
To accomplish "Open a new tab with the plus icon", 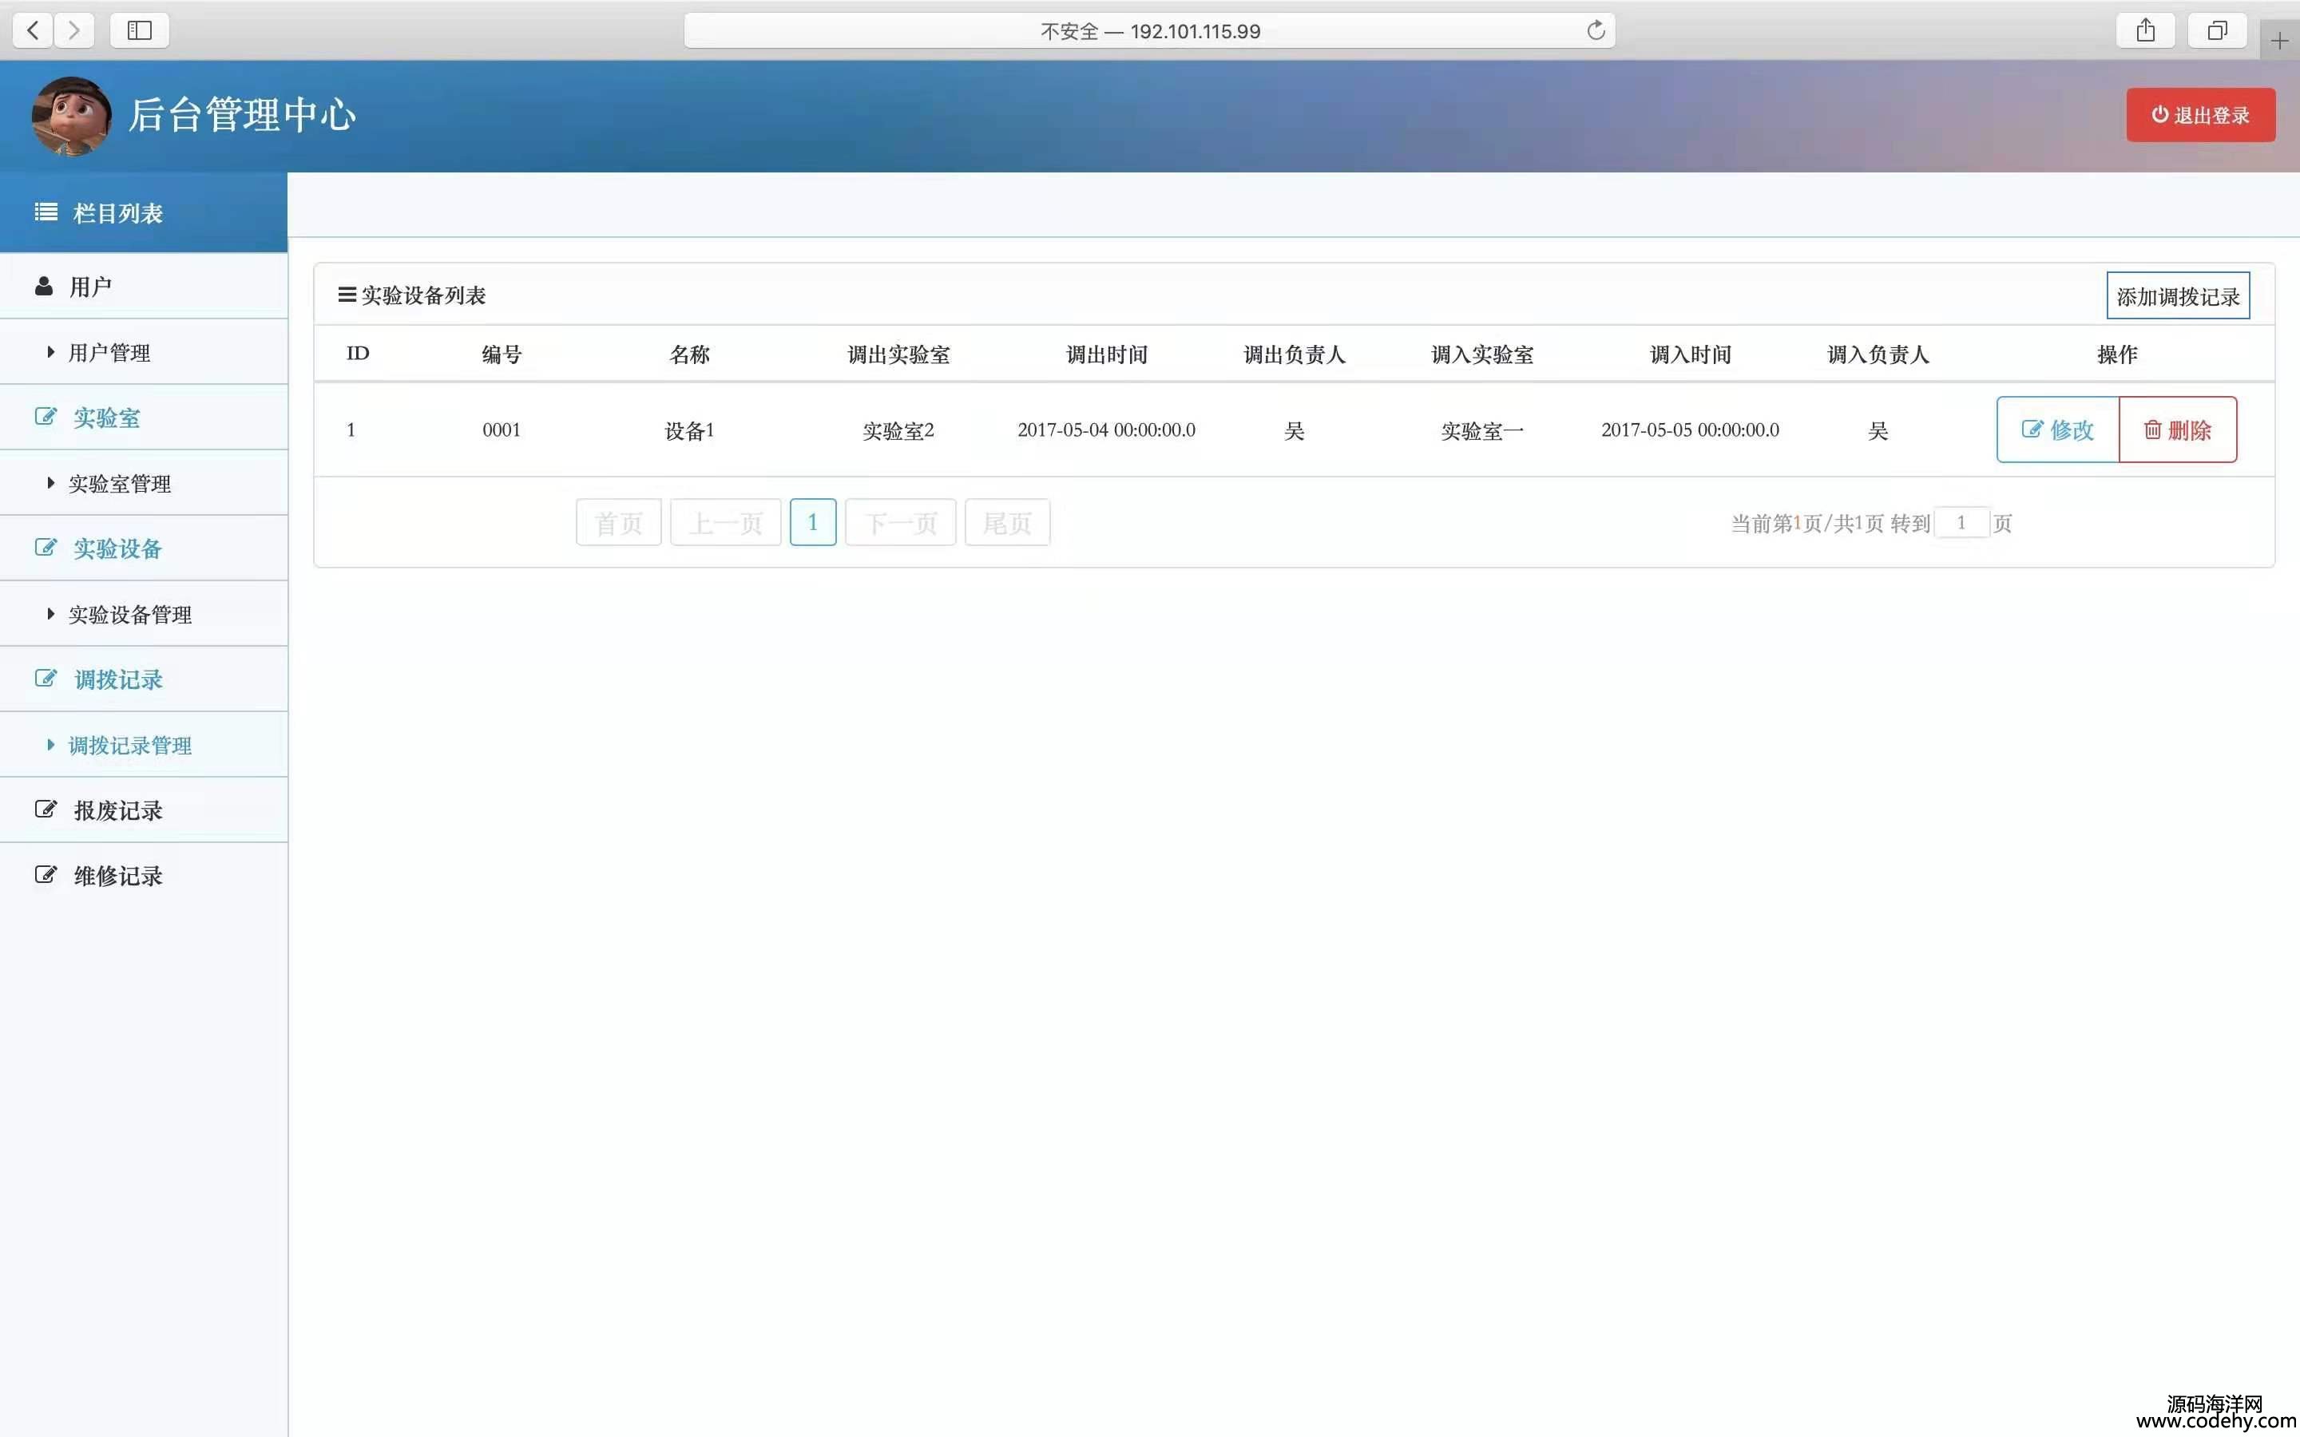I will pos(2279,41).
